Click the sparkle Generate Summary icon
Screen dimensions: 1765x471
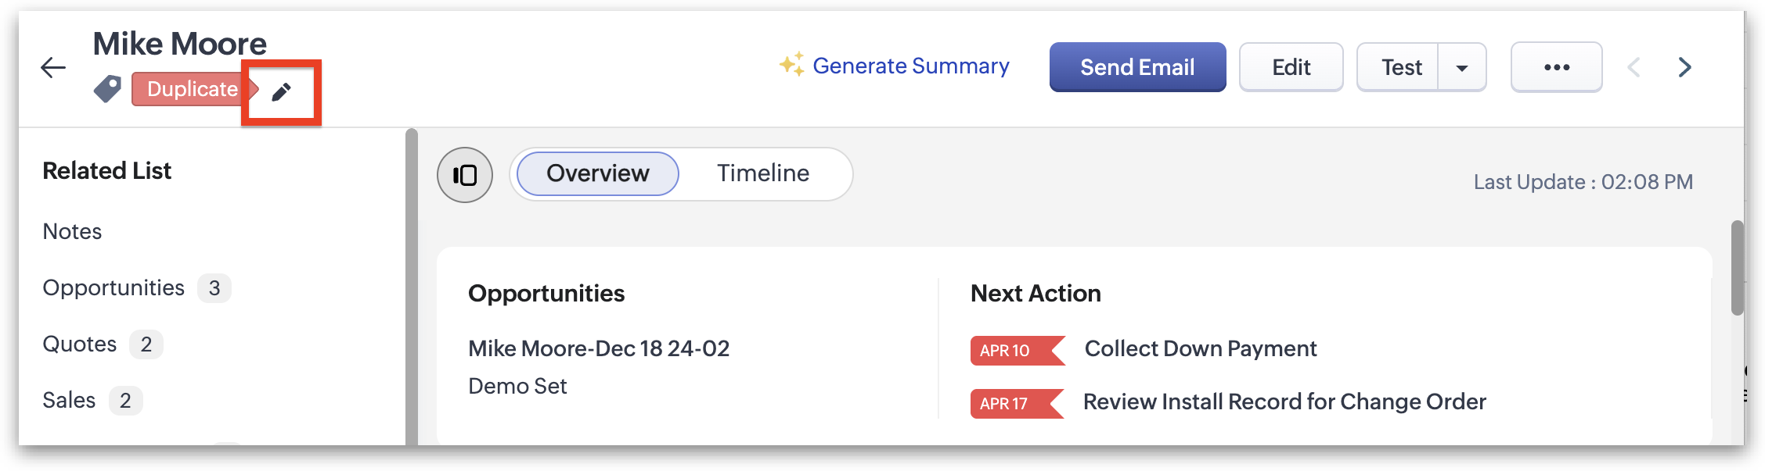[x=791, y=65]
